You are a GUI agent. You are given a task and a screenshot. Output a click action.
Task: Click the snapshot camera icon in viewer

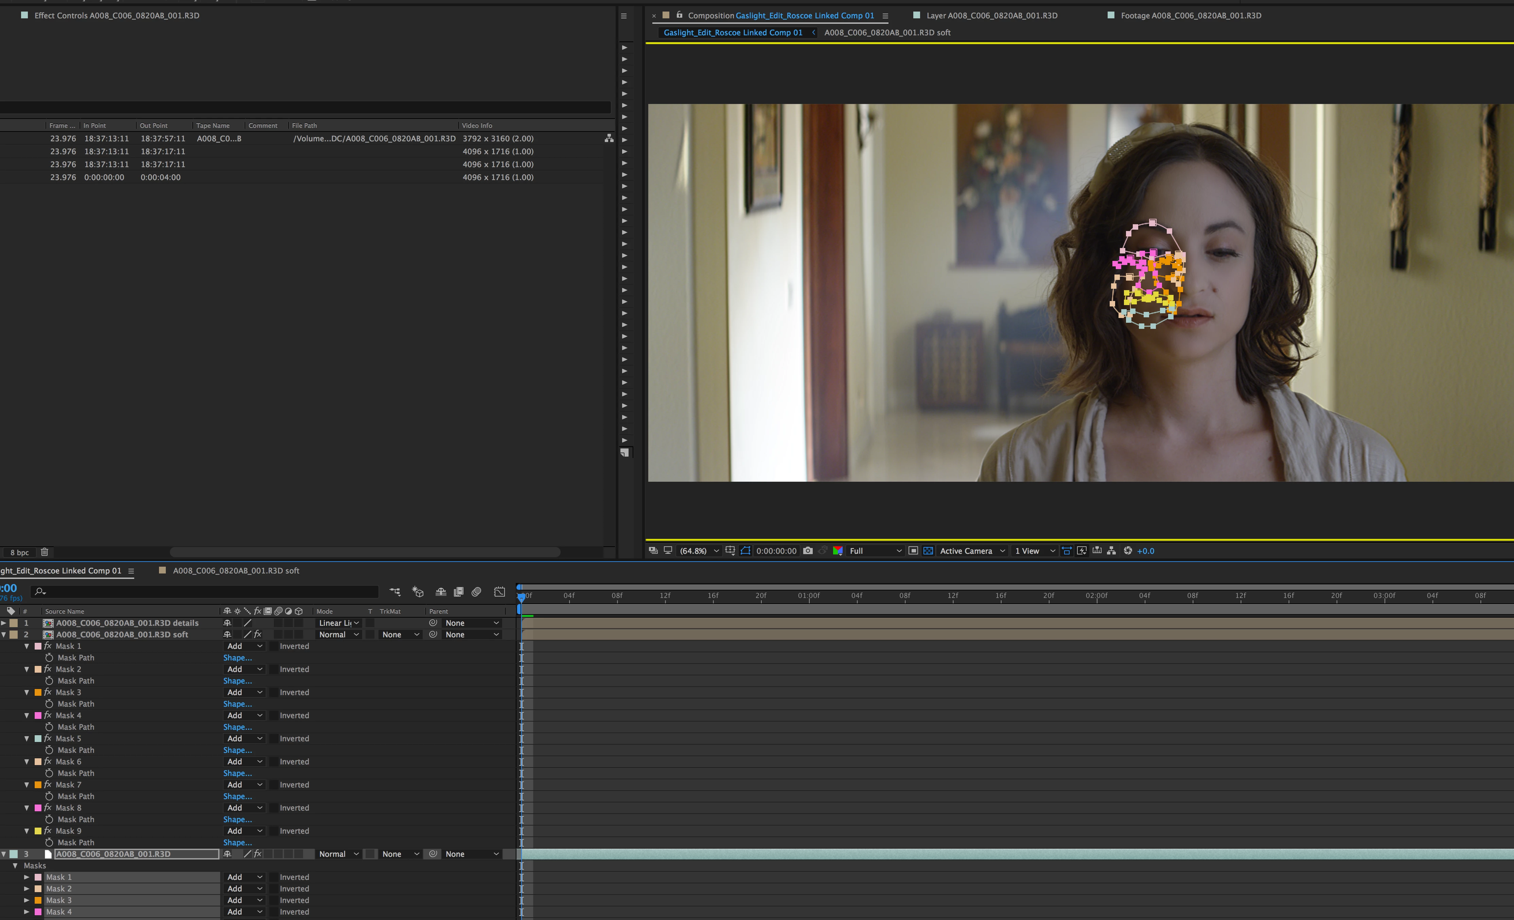tap(807, 551)
